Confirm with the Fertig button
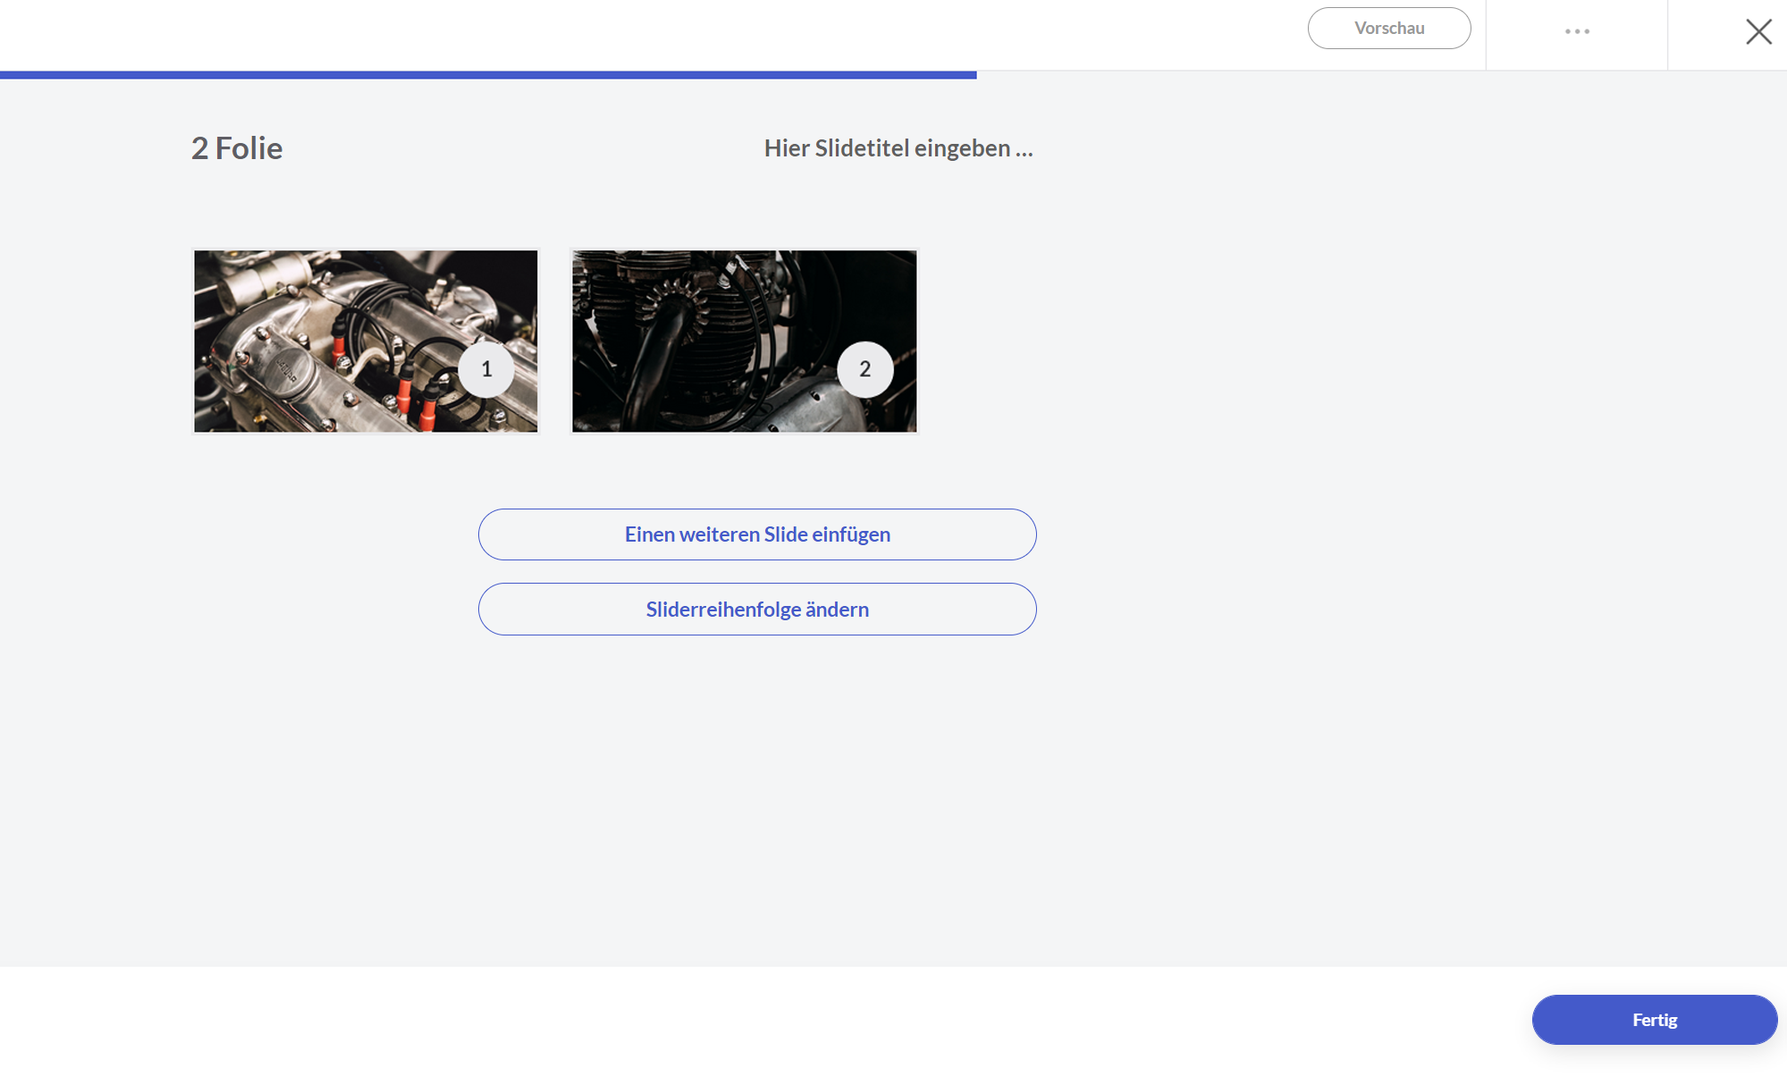 [1654, 1020]
